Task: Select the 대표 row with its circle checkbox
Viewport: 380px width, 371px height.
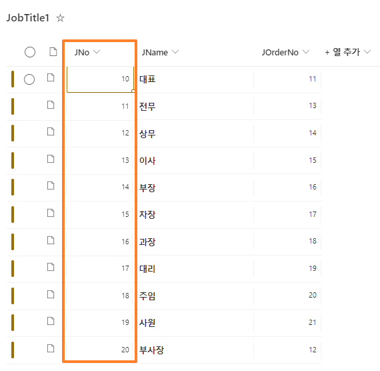Action: coord(29,79)
